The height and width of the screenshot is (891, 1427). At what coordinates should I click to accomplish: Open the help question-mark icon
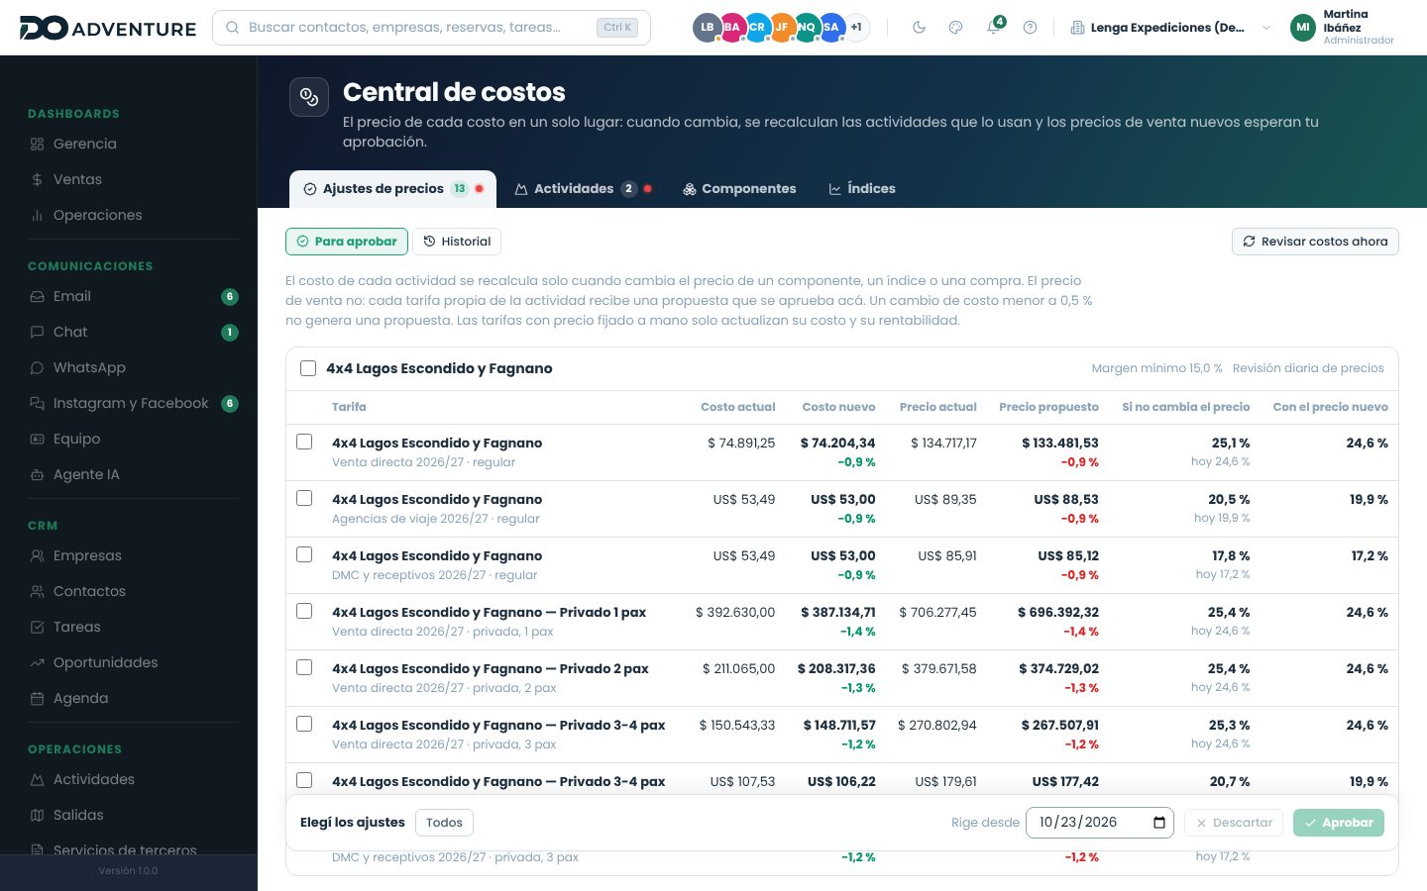click(1030, 28)
